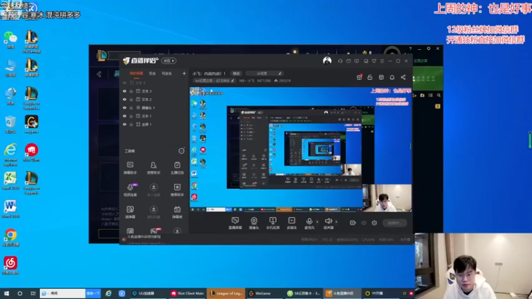Click the 修改 title edit button
This screenshot has width=532, height=299.
(236, 74)
